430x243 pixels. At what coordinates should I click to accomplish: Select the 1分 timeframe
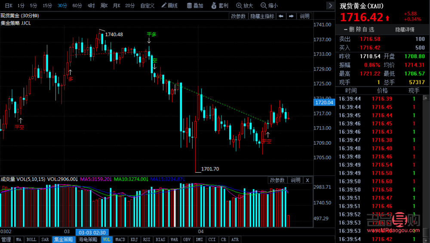pos(21,6)
